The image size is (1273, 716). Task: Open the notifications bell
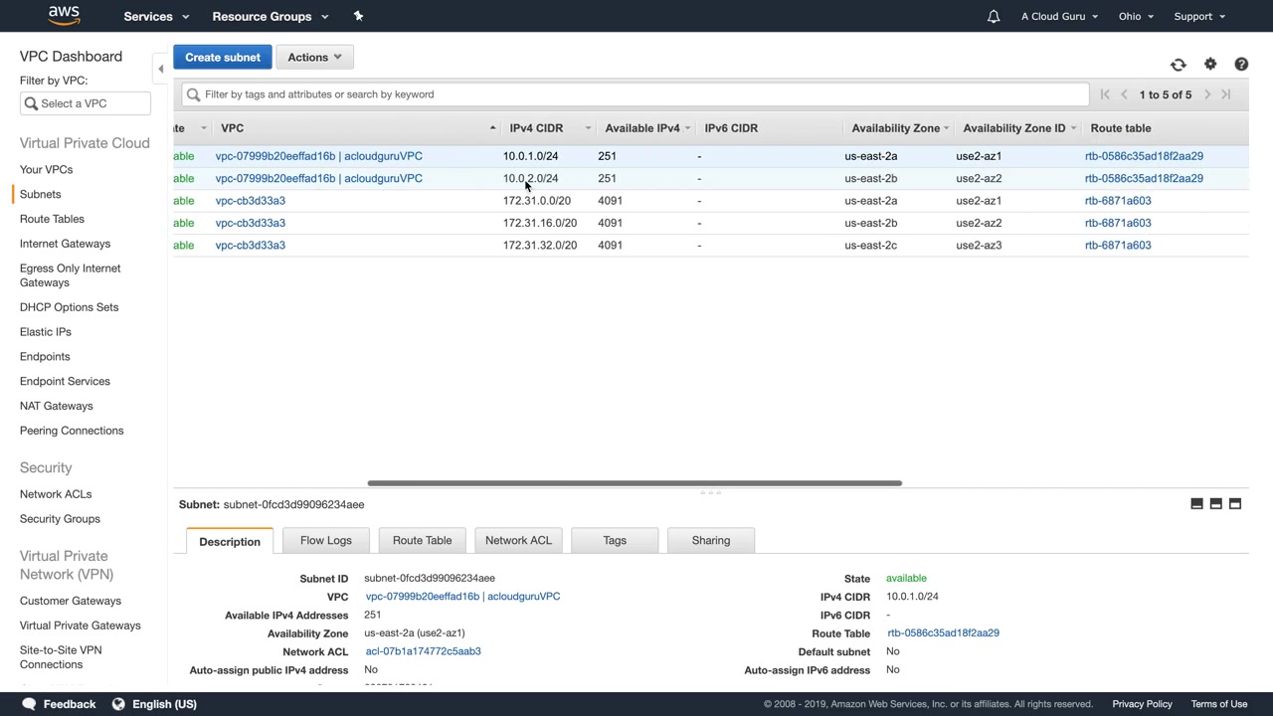[x=993, y=16]
